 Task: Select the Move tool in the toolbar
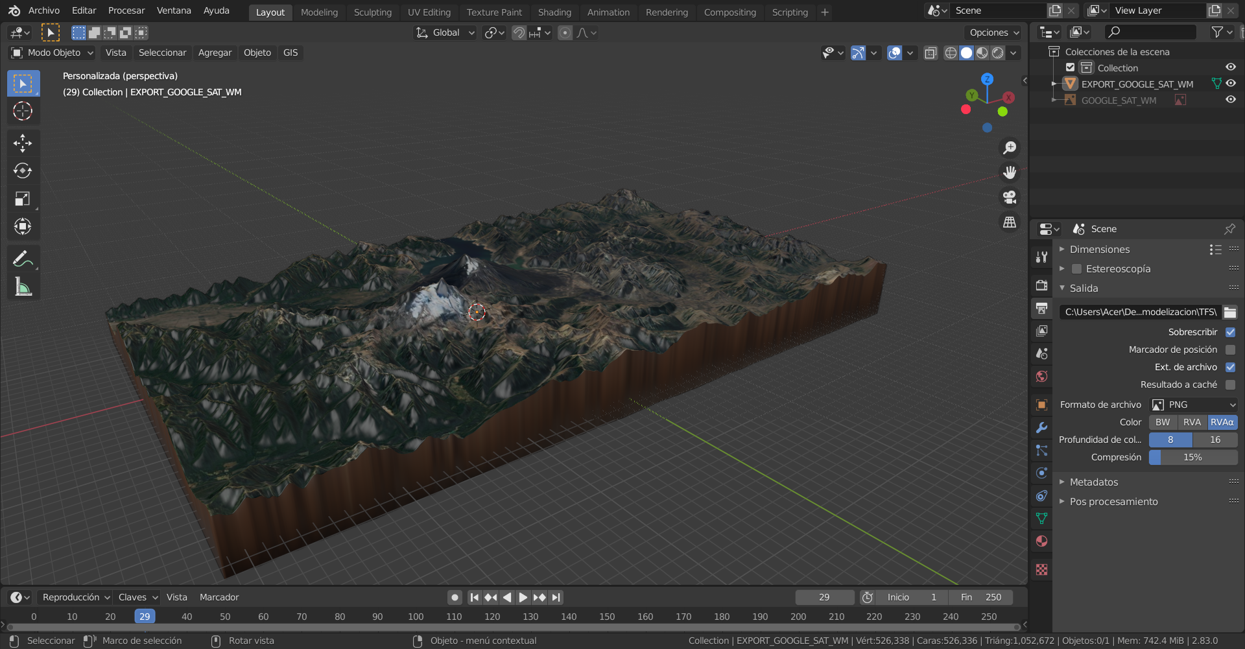tap(23, 143)
